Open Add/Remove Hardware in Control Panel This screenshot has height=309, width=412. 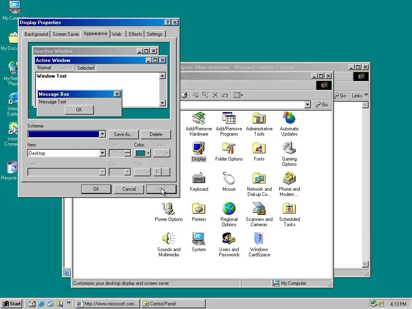(x=199, y=124)
